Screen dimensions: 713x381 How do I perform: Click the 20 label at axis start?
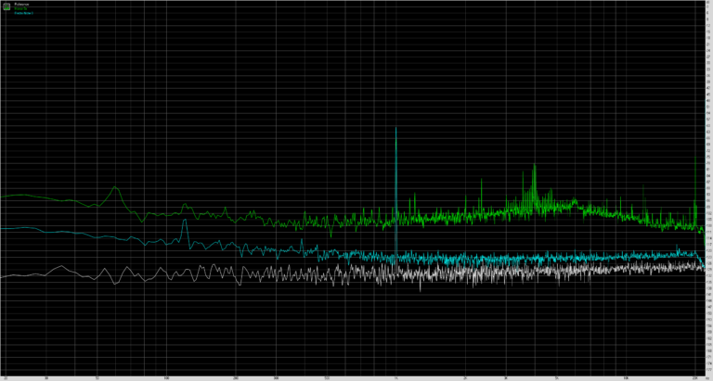pos(6,378)
